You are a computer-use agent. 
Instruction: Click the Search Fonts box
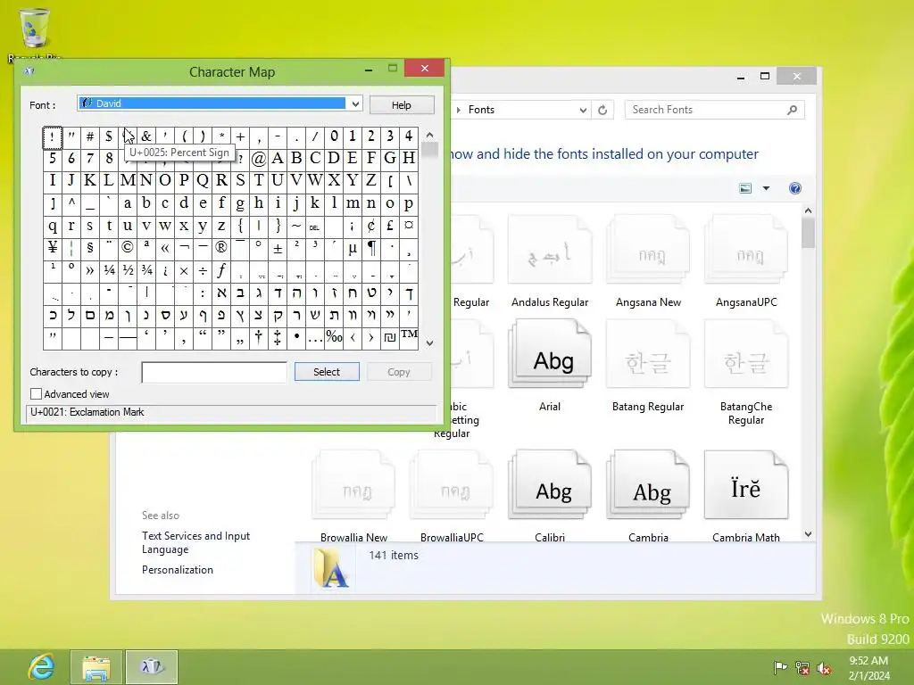707,110
